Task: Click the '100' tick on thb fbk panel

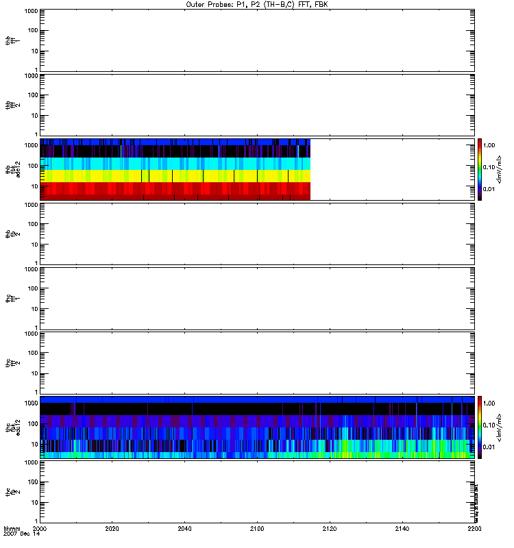Action: (x=33, y=166)
